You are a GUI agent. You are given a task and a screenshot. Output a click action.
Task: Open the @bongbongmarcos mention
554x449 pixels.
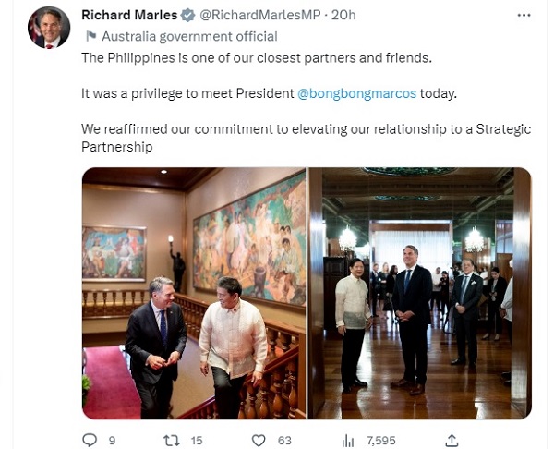[356, 93]
